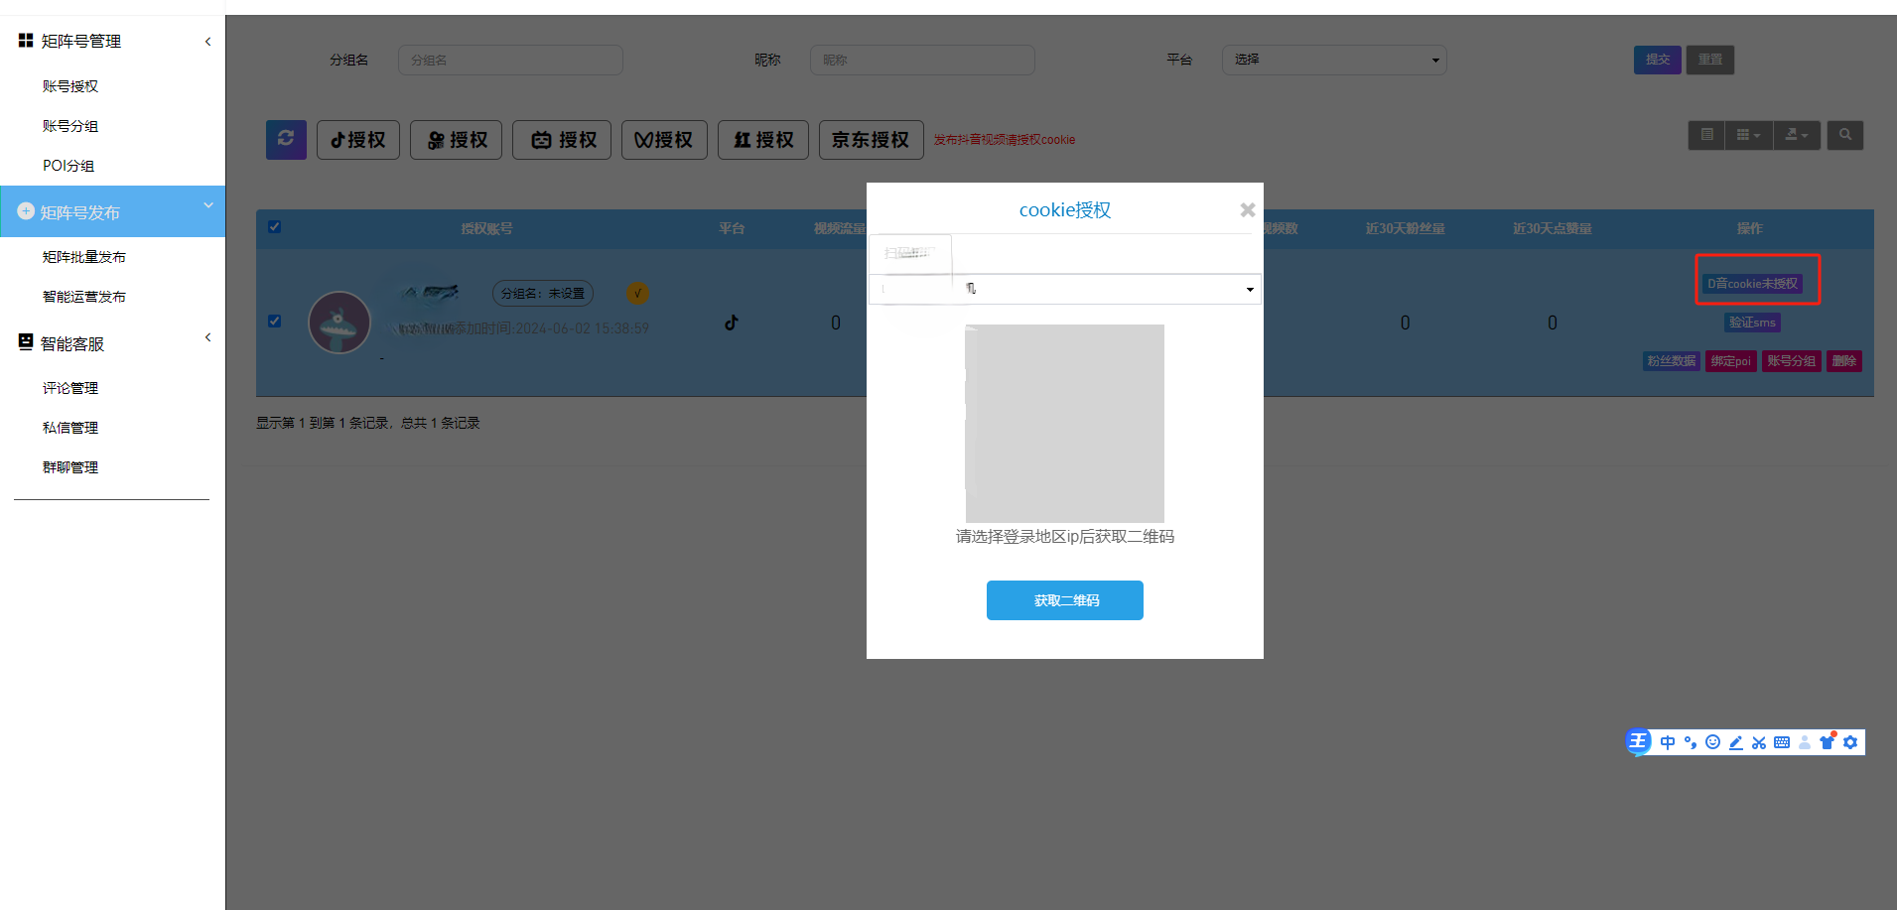Open 智能运营发布 in the sidebar
This screenshot has width=1897, height=910.
[x=84, y=297]
